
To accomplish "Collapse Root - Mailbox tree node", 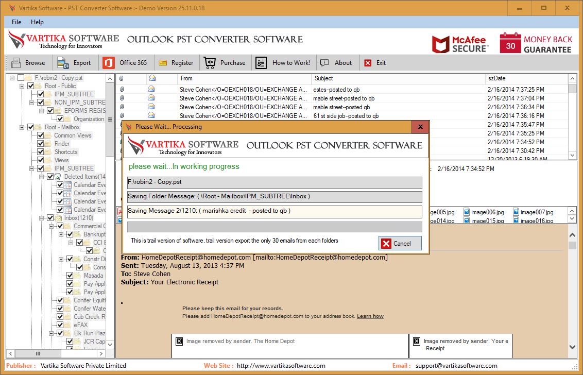I will click(22, 127).
